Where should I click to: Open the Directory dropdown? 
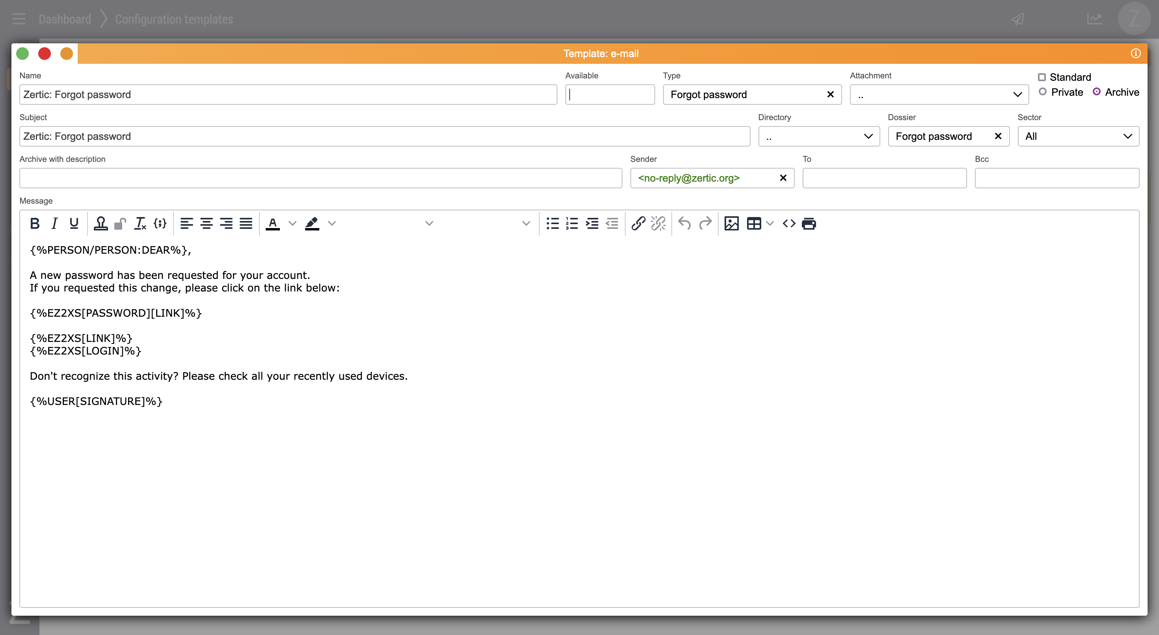pos(818,136)
